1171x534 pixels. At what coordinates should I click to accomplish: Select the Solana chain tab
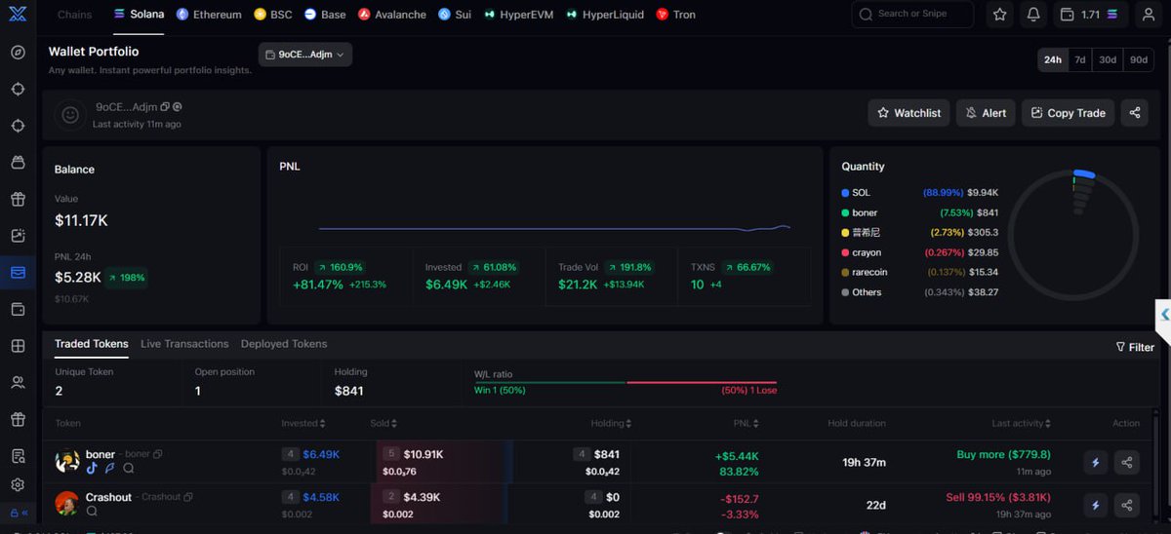(x=139, y=15)
